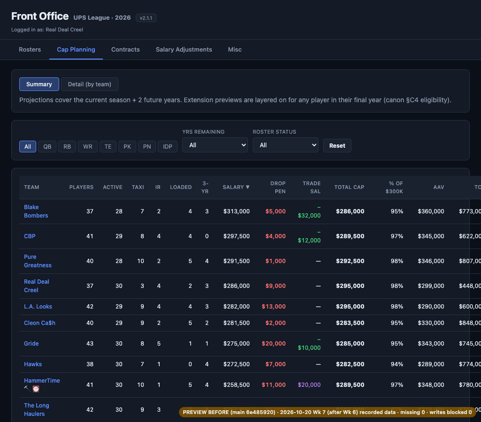This screenshot has height=422, width=481.
Task: Sort by Drop Pen column header
Action: (278, 187)
